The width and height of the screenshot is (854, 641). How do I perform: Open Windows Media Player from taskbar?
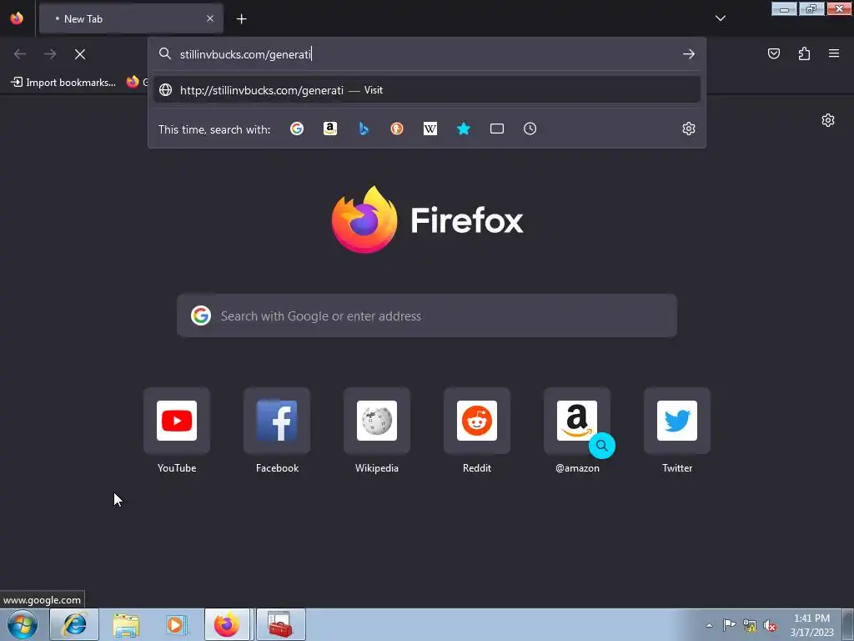pos(177,624)
